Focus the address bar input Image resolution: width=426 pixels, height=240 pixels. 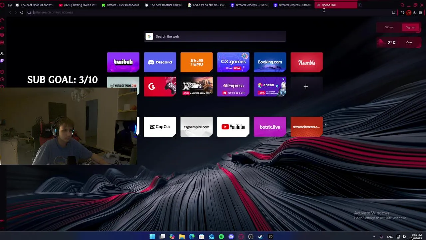pos(210,12)
